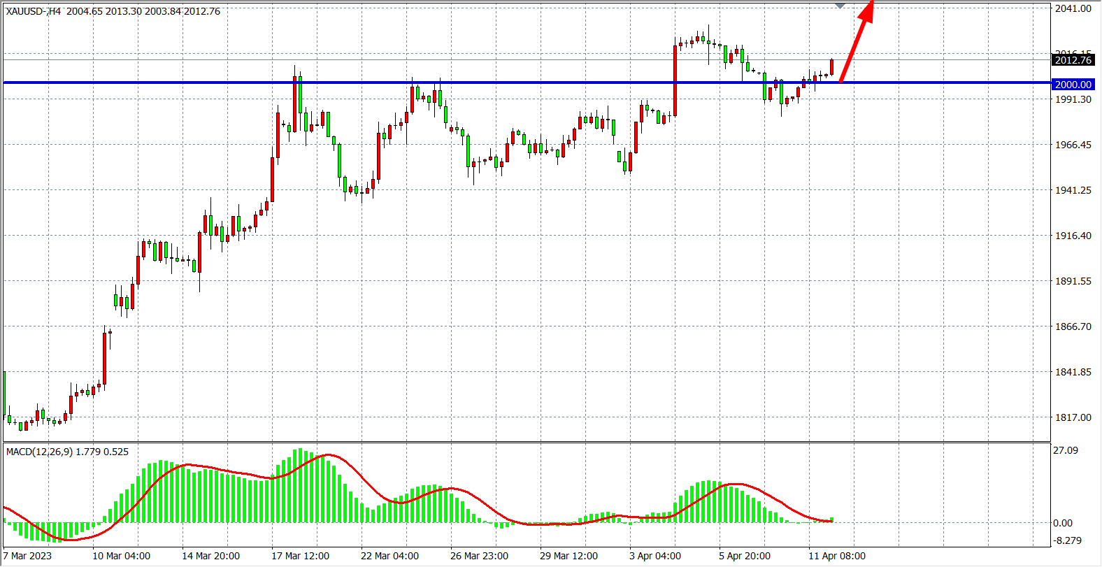Click the MACD 0.00 zero level label
Image resolution: width=1102 pixels, height=567 pixels.
1063,523
